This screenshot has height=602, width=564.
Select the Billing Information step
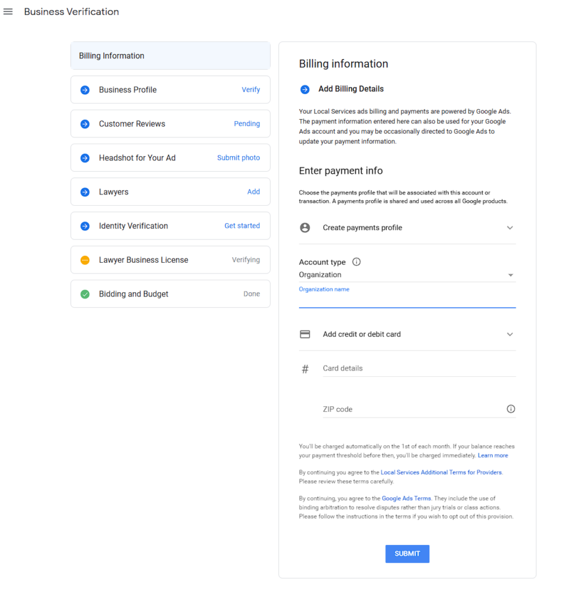(x=170, y=56)
